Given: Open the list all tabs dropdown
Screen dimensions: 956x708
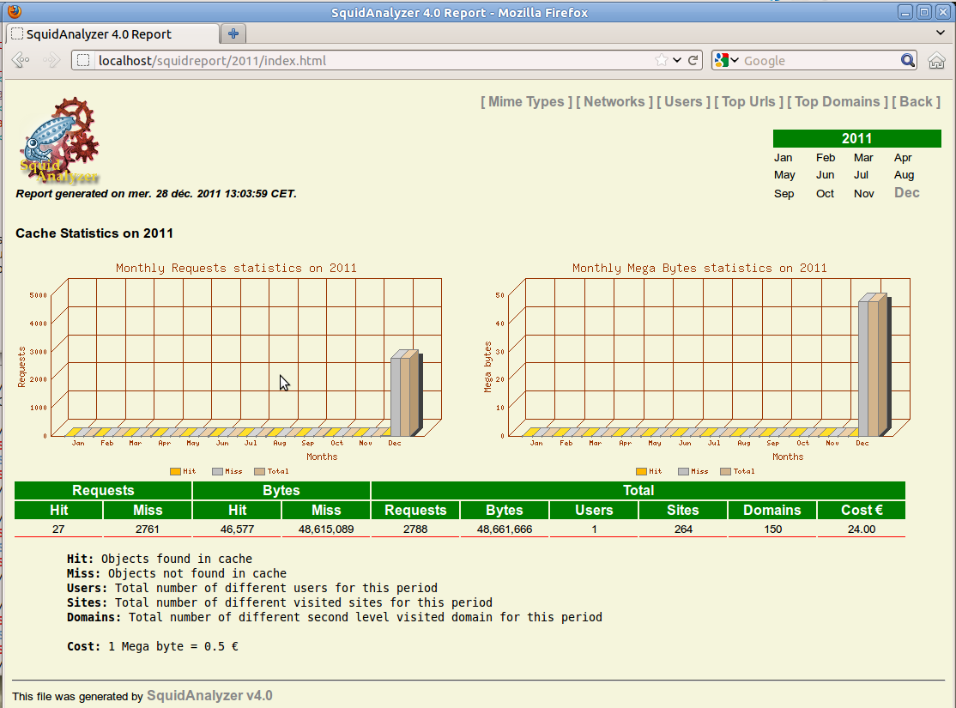Looking at the screenshot, I should (941, 33).
